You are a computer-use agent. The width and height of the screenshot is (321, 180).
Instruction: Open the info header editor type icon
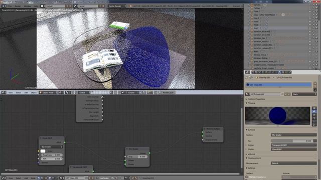tap(4, 6)
